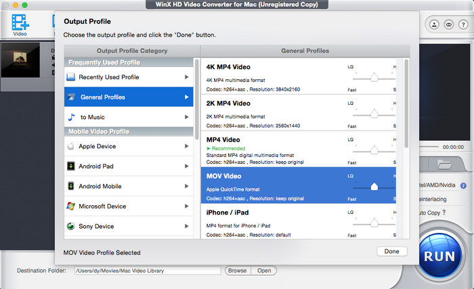Click the Open button
The image size is (474, 289).
tap(264, 271)
